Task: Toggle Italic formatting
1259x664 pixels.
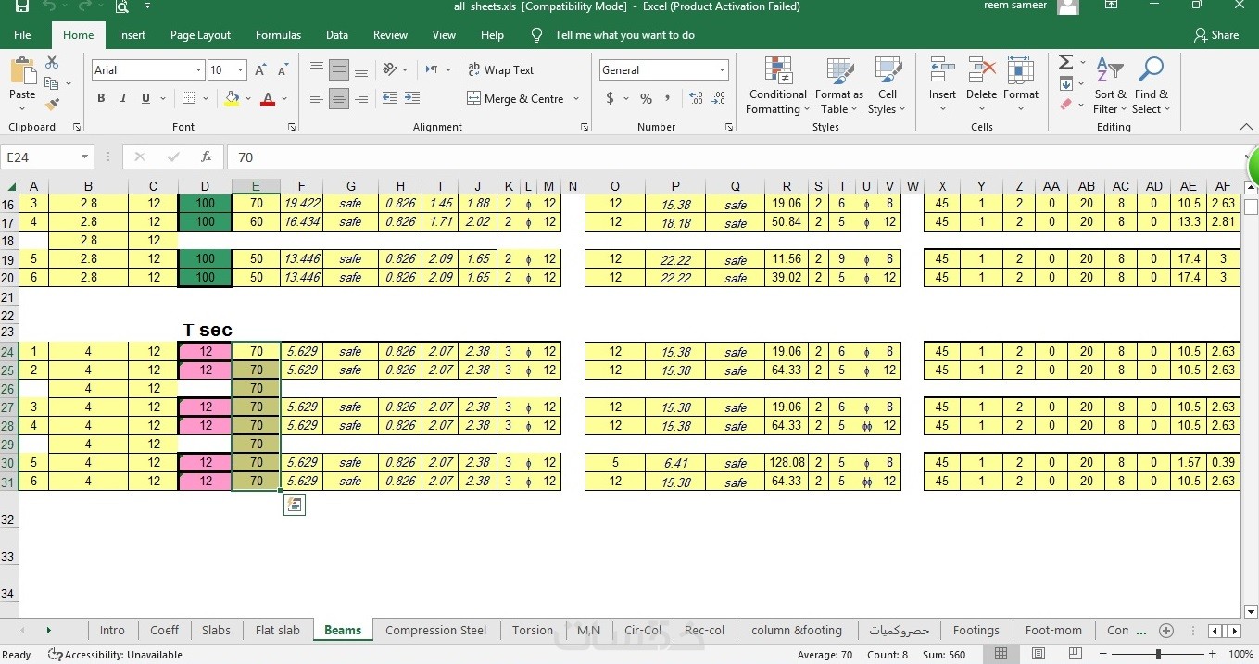Action: point(123,98)
